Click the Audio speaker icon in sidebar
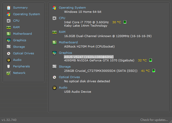This screenshot has width=172, height=123. point(9,60)
